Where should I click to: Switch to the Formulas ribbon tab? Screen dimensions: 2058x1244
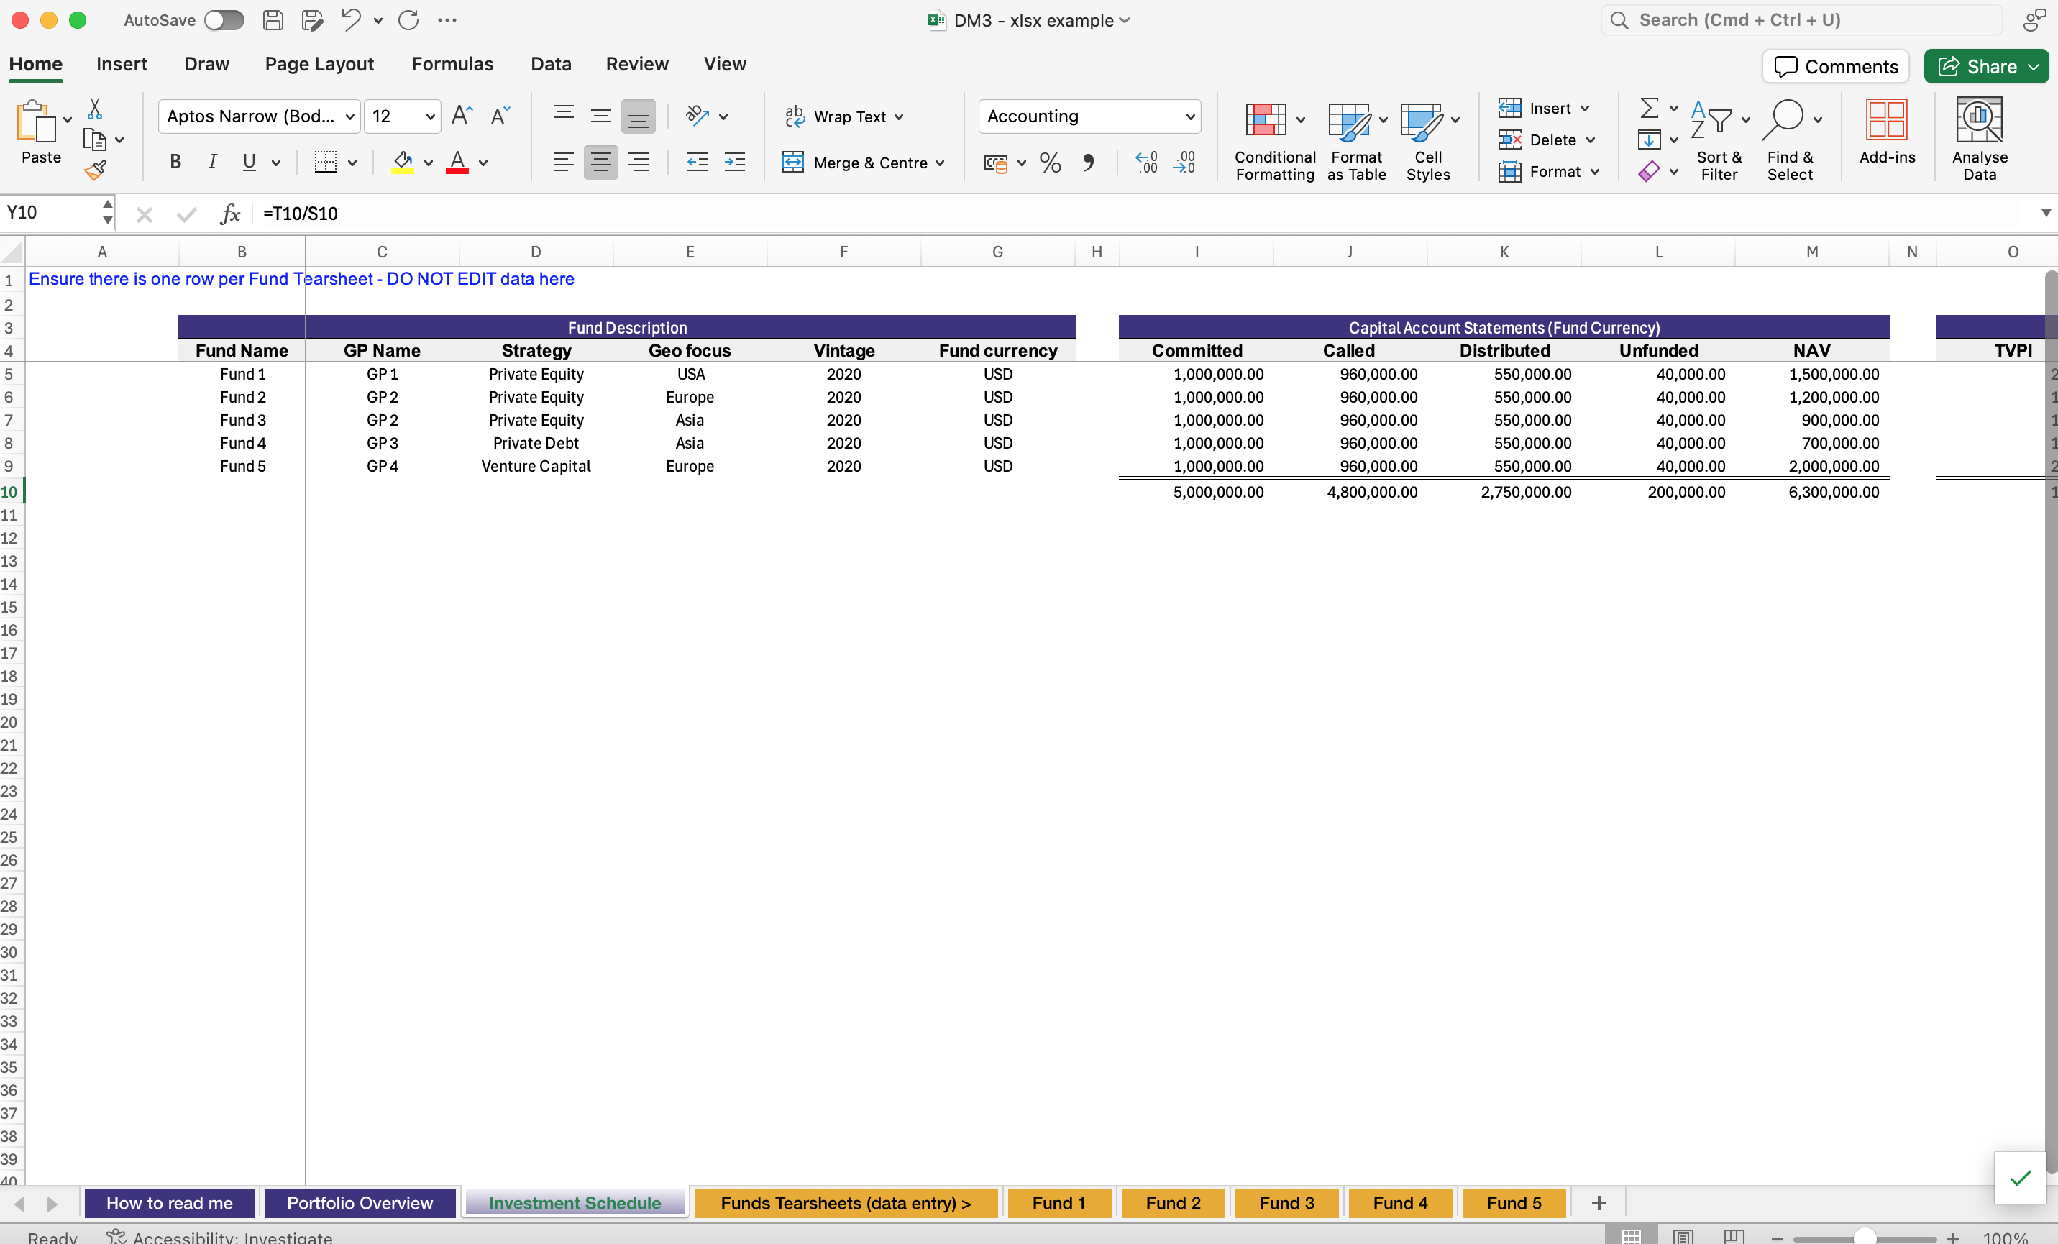pyautogui.click(x=452, y=63)
